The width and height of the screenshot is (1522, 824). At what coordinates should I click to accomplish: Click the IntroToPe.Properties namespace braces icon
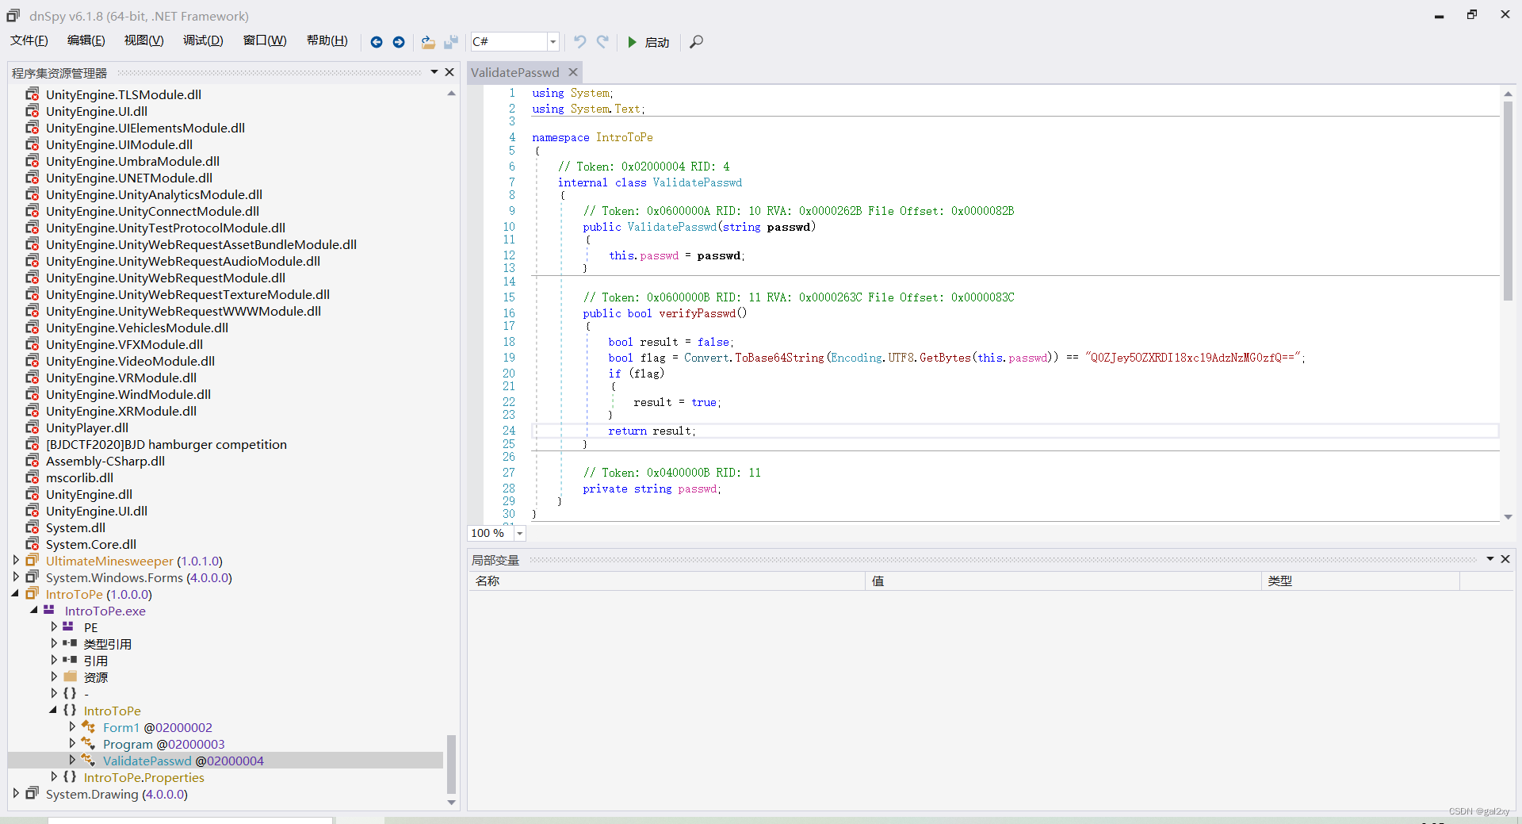(70, 776)
